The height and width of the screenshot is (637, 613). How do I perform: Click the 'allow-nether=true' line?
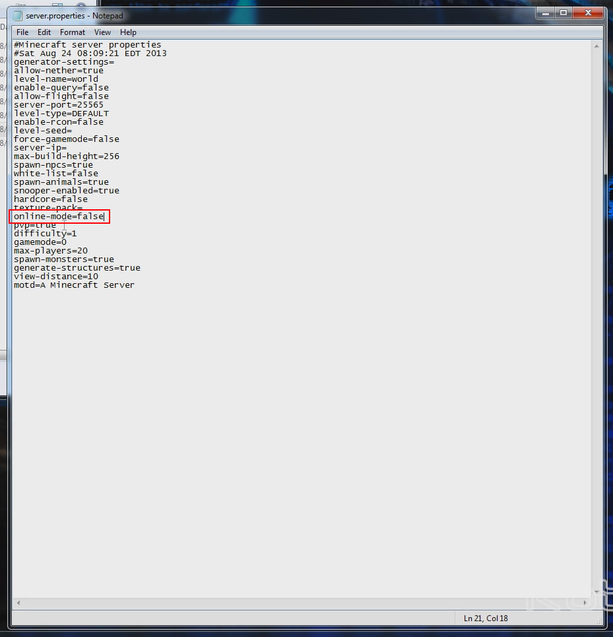coord(59,70)
